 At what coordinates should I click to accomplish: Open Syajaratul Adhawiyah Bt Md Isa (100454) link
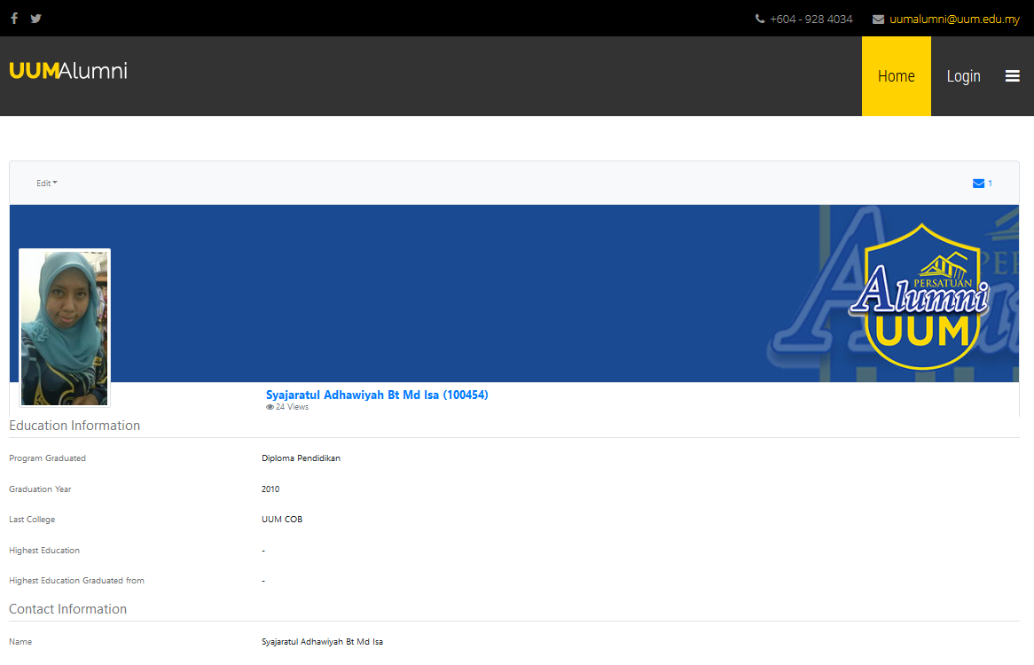coord(377,395)
